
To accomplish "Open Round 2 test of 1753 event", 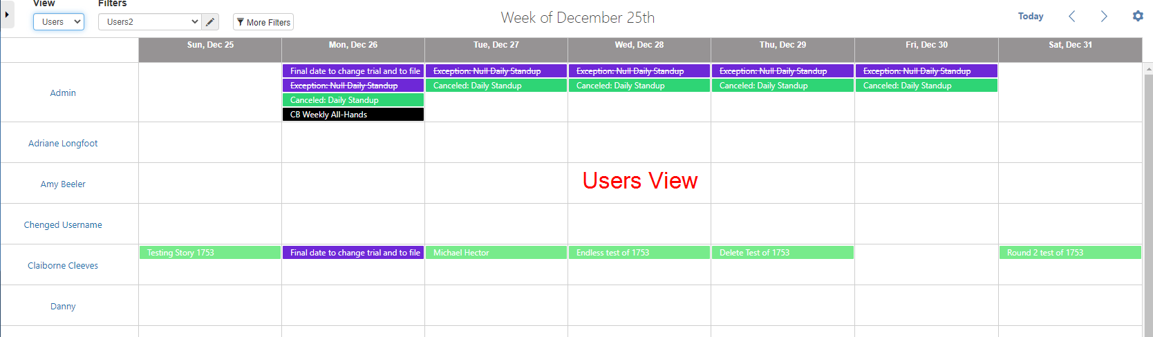I will point(1070,253).
